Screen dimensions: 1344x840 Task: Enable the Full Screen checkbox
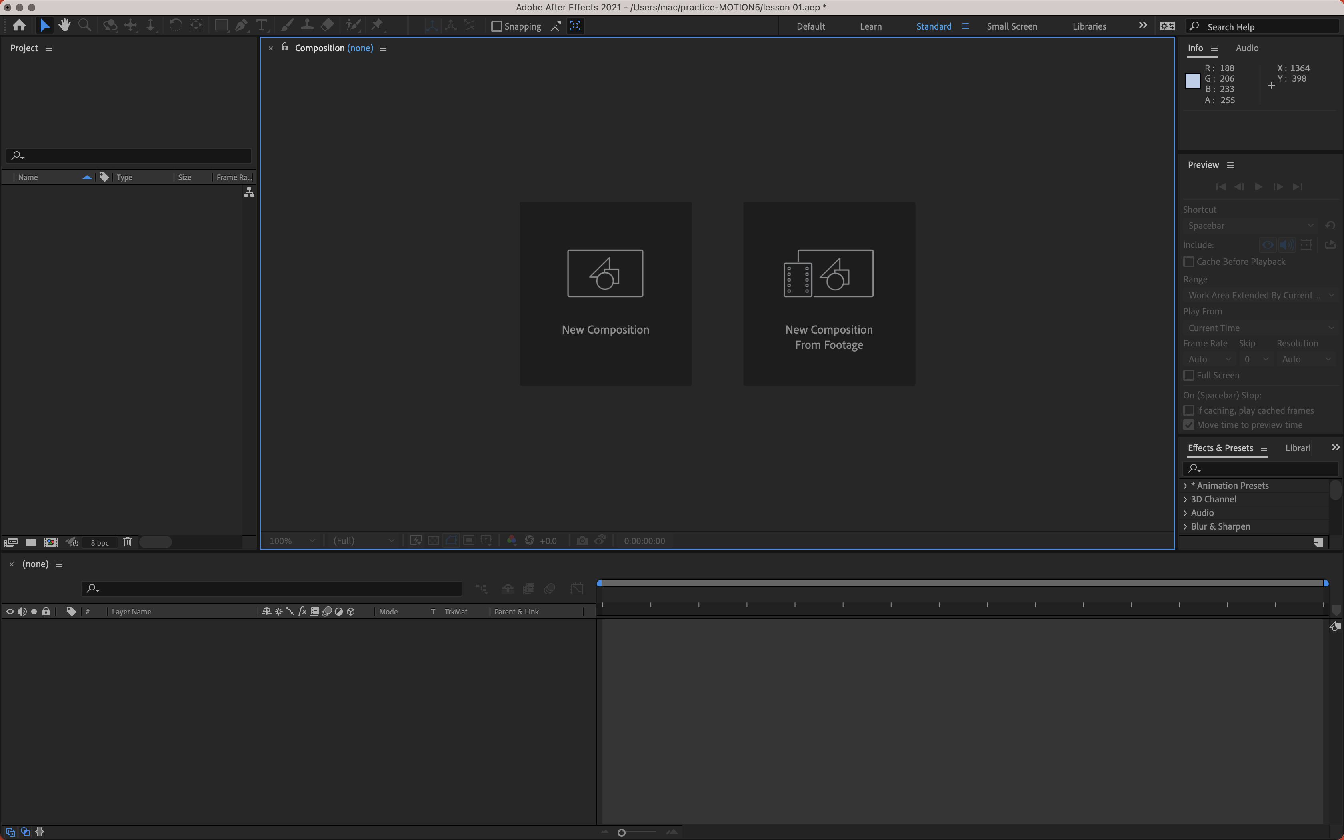1189,376
